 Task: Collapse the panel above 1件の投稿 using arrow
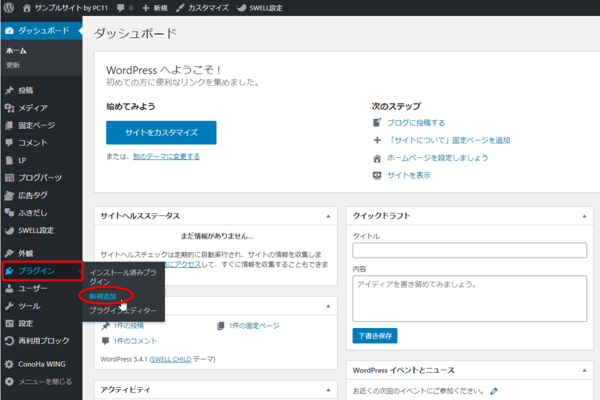point(328,306)
